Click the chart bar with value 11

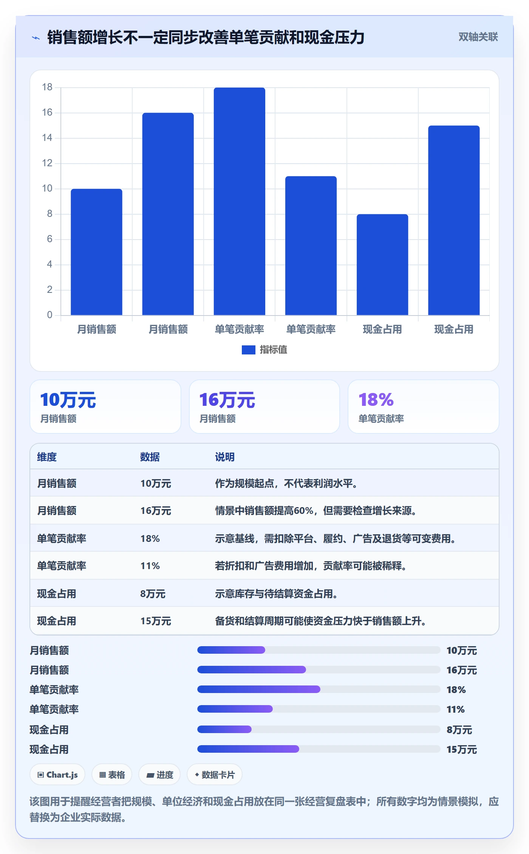click(311, 246)
